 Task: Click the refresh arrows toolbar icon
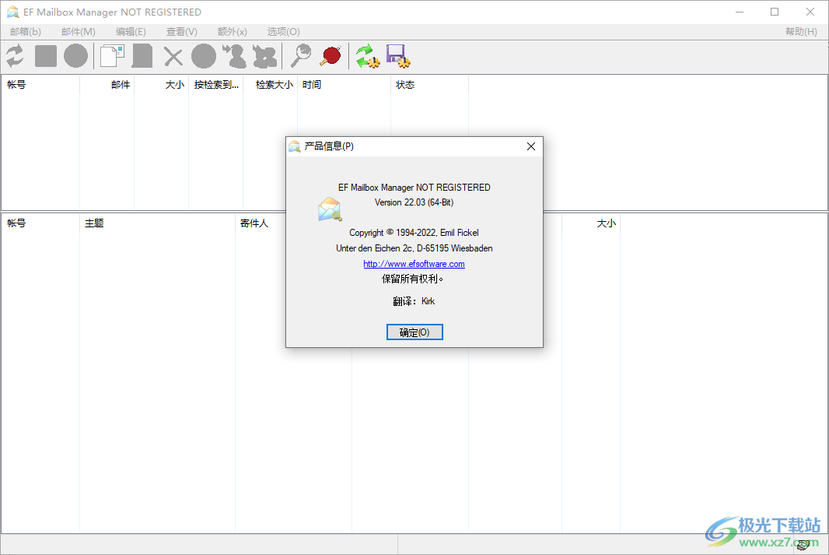click(x=15, y=56)
